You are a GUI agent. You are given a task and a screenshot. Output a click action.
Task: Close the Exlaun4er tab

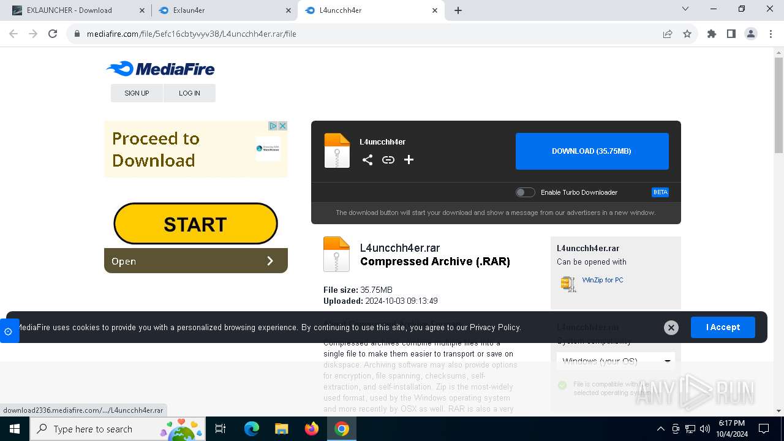(288, 10)
